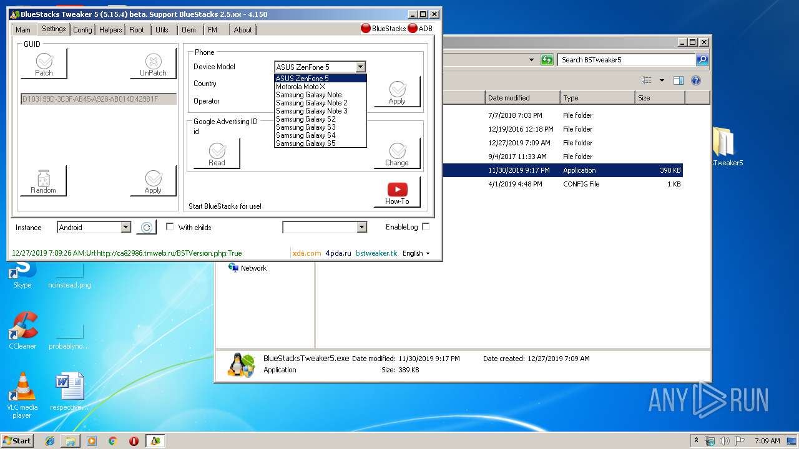Expand the Explorer address bar history arrow
Screen dimensions: 799x449
531,60
